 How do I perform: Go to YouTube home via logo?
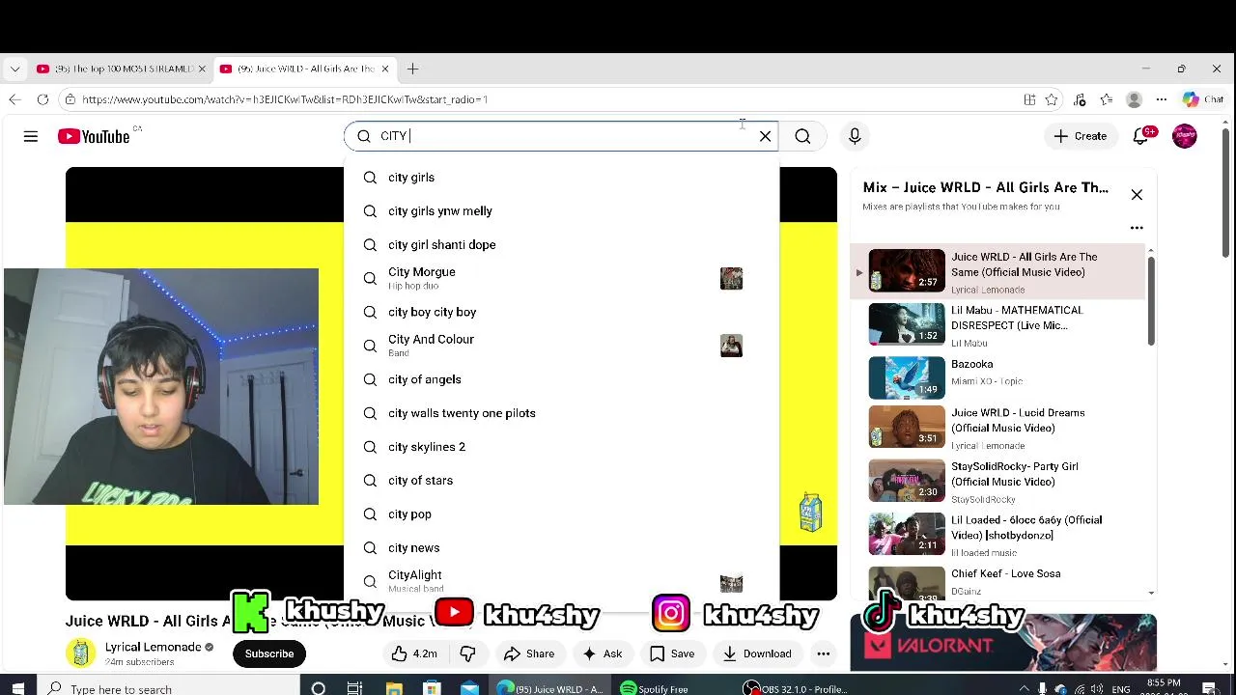94,136
